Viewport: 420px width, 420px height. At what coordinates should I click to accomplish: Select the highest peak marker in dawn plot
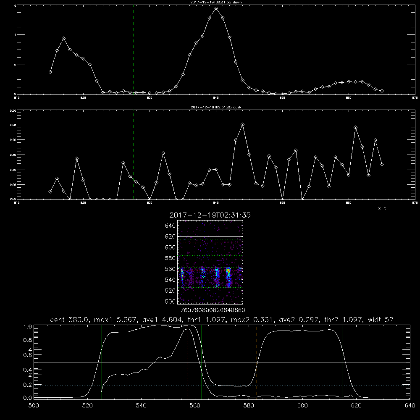pos(216,8)
